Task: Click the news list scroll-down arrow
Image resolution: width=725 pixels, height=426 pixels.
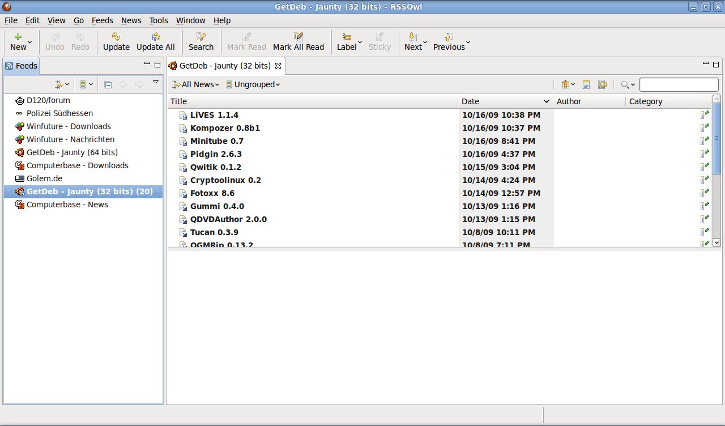Action: [x=717, y=242]
